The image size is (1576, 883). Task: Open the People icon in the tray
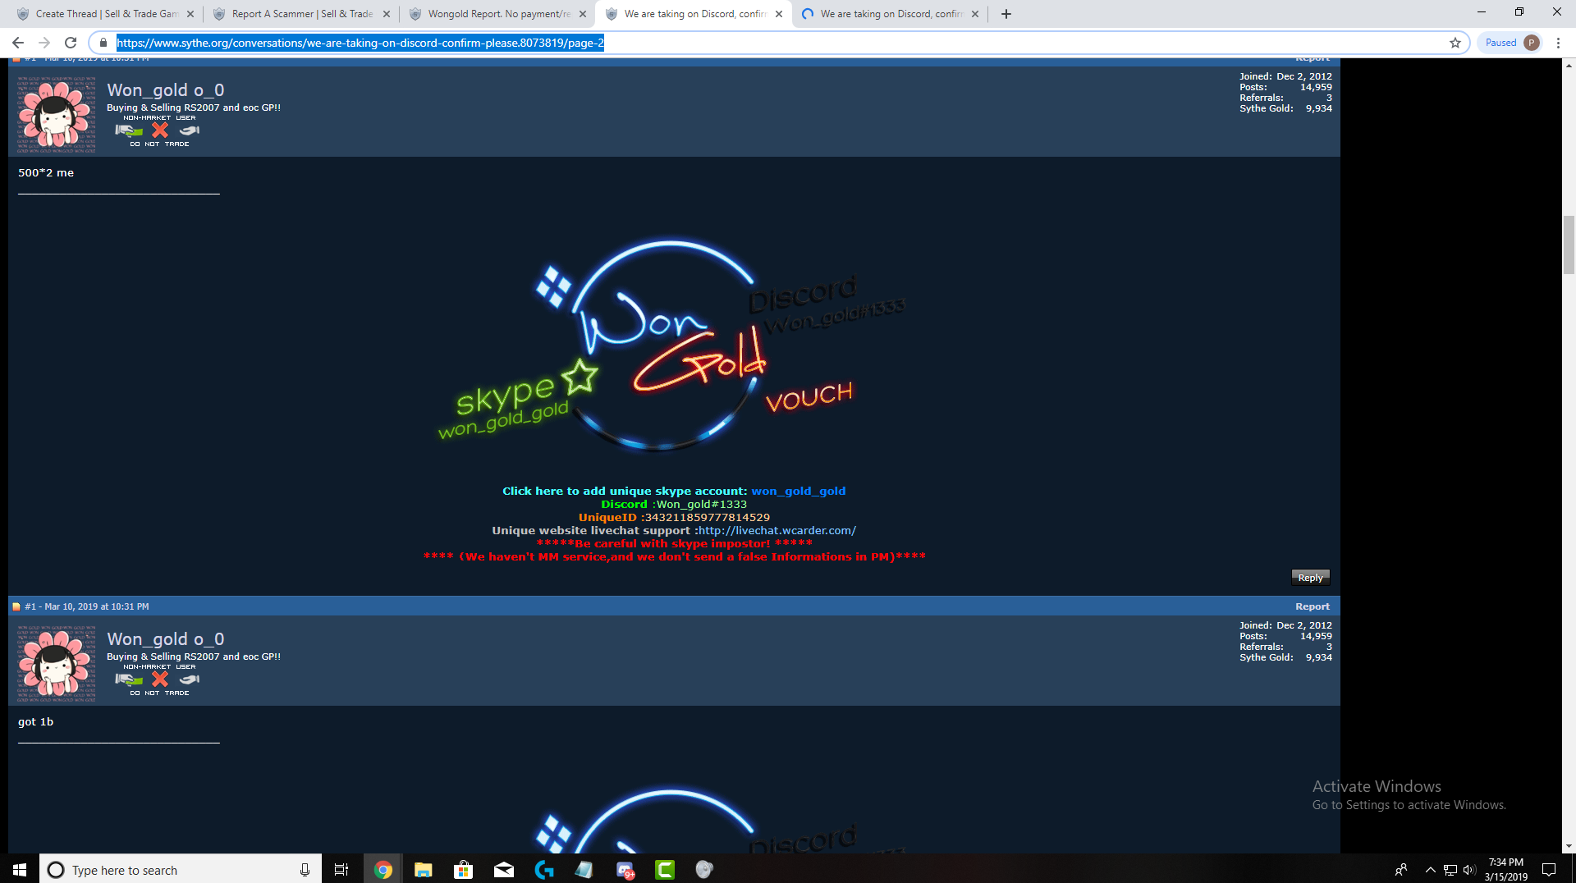(x=1401, y=870)
